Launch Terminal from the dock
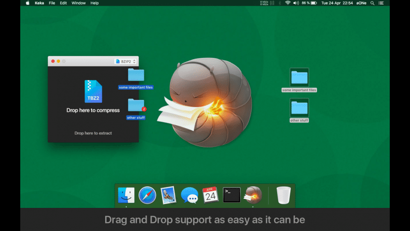 click(x=231, y=195)
